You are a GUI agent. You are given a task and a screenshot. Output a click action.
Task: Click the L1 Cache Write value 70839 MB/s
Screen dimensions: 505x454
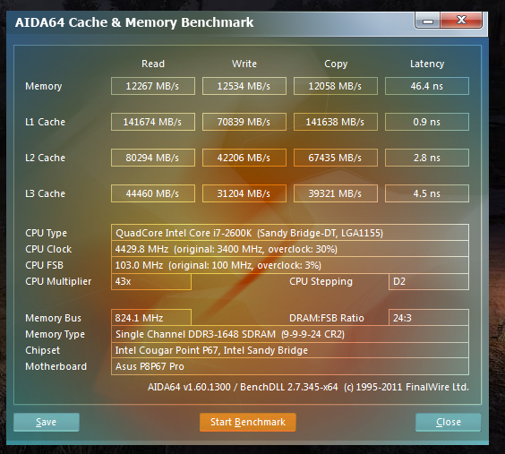tap(244, 122)
